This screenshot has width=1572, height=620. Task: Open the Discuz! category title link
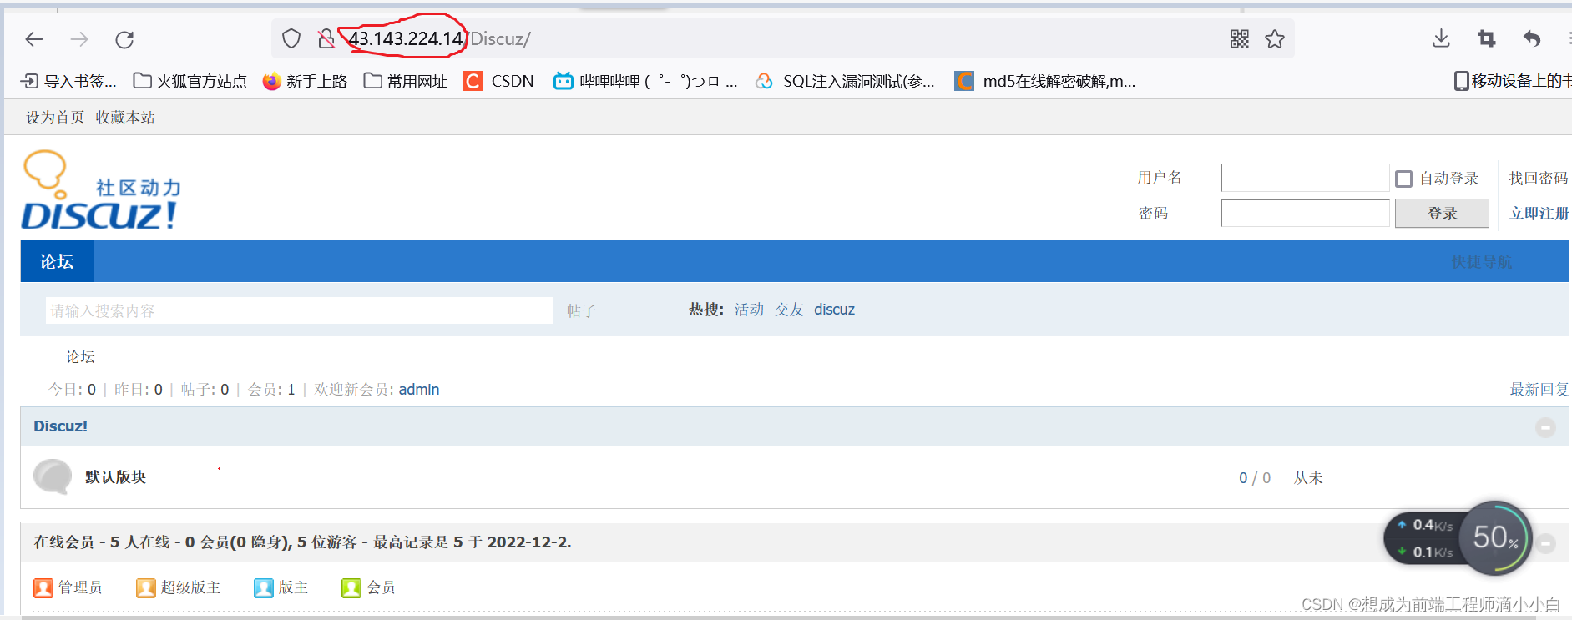[x=60, y=426]
